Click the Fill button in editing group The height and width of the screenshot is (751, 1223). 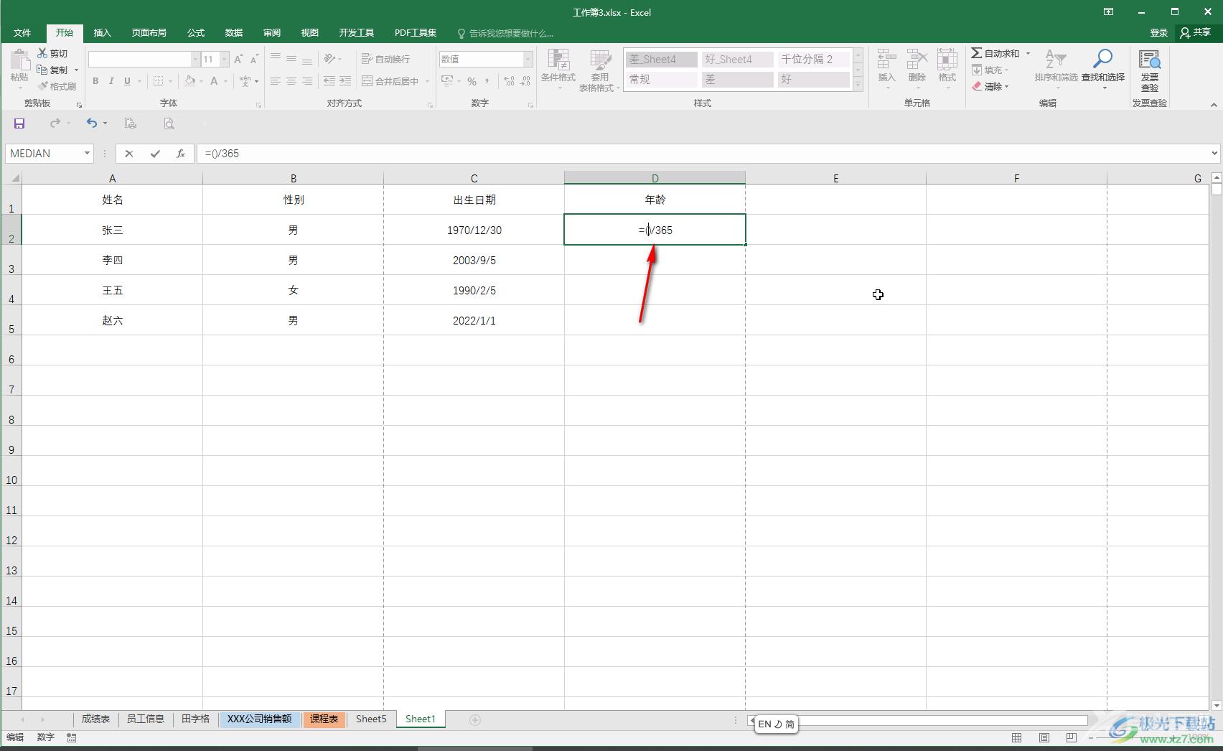(x=990, y=70)
